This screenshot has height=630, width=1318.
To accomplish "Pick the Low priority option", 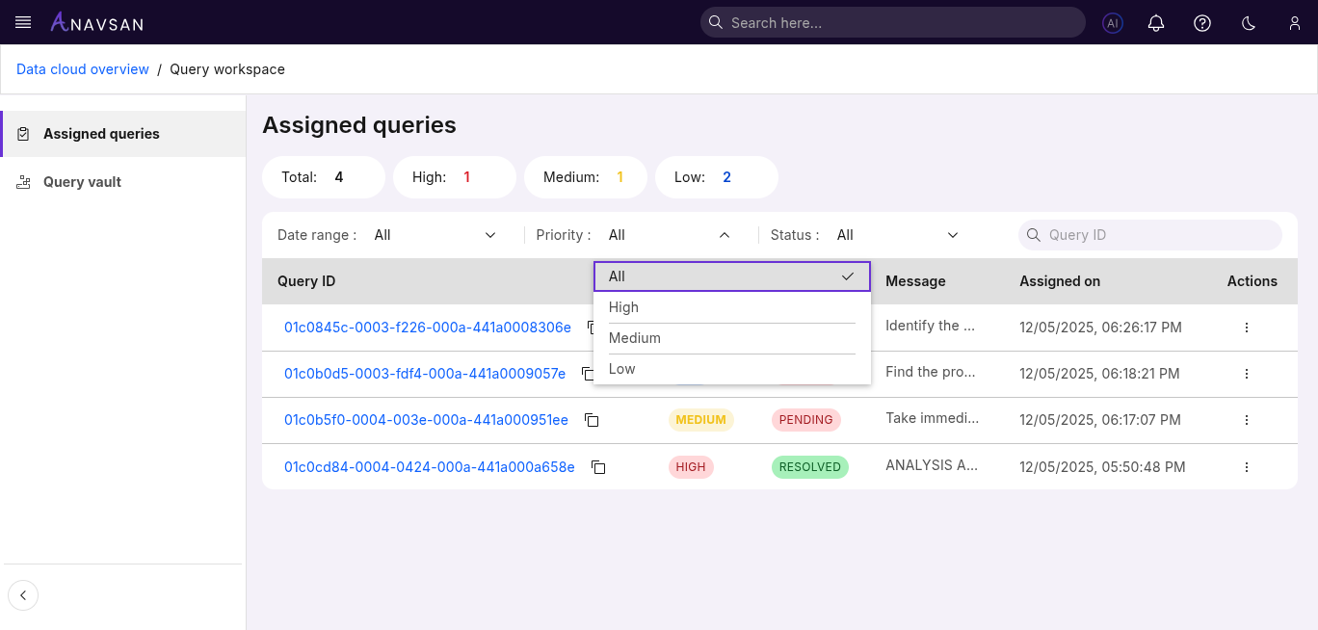I will [x=622, y=369].
